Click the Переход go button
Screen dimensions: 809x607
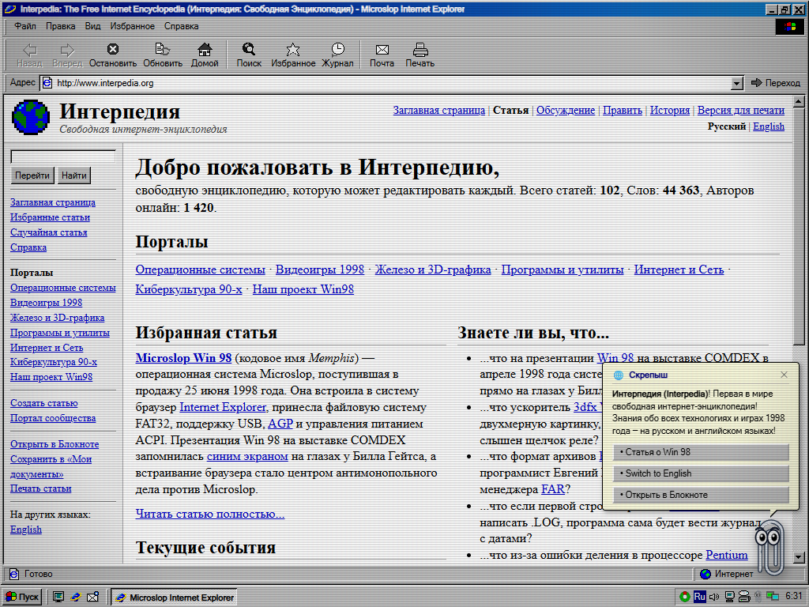click(776, 82)
